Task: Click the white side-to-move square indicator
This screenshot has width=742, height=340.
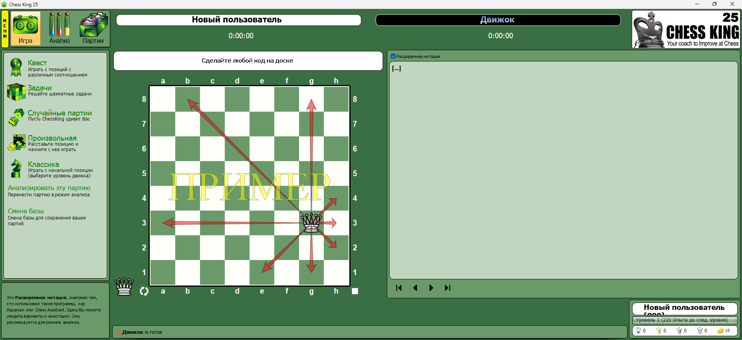Action: pos(355,291)
